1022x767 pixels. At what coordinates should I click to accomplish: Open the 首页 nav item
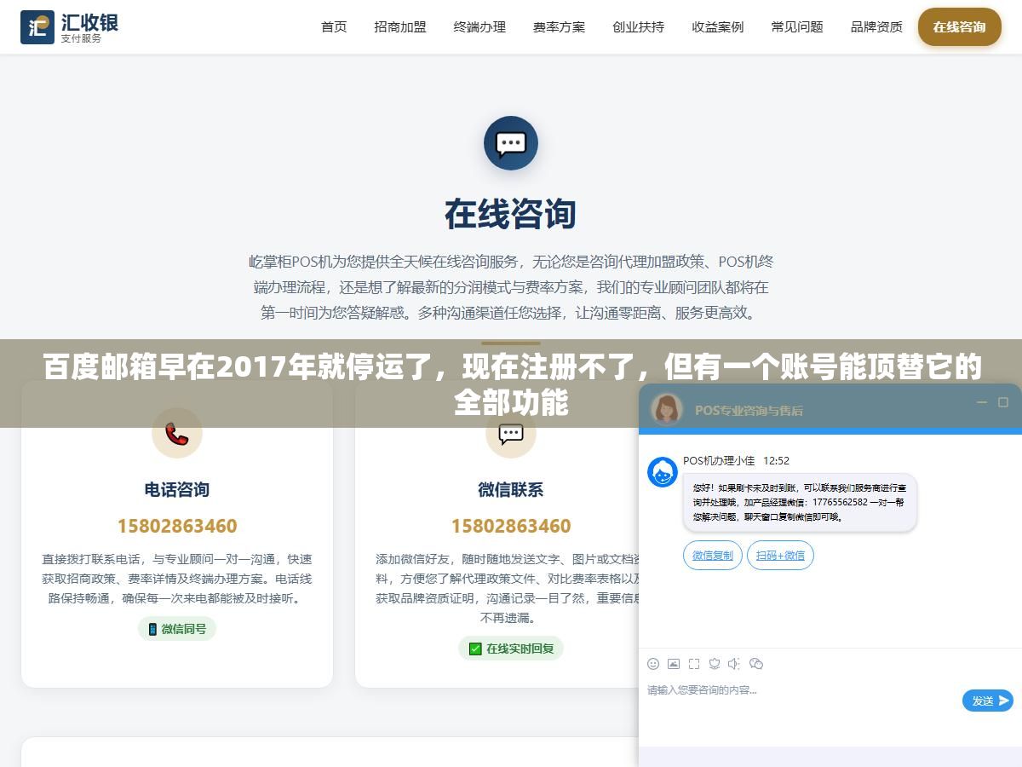[x=334, y=27]
